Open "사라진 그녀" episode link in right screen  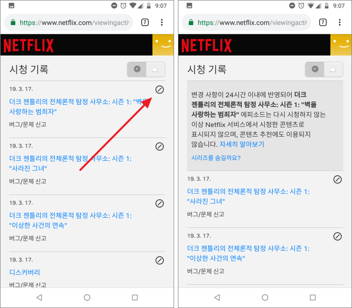(x=249, y=196)
